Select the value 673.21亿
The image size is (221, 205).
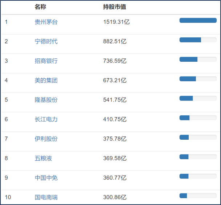pyautogui.click(x=115, y=80)
